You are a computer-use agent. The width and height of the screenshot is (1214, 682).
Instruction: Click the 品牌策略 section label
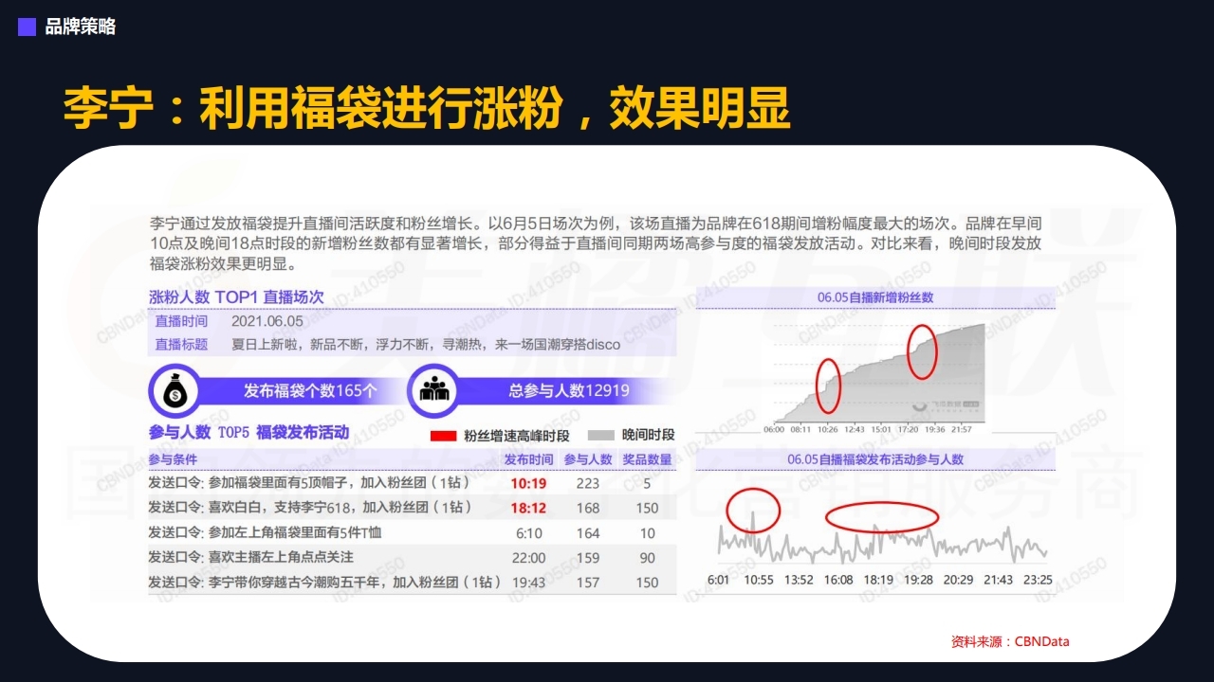pyautogui.click(x=81, y=27)
